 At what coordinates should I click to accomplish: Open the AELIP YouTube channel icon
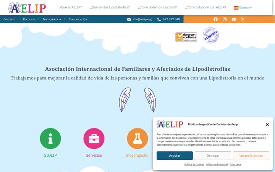[x=234, y=19]
